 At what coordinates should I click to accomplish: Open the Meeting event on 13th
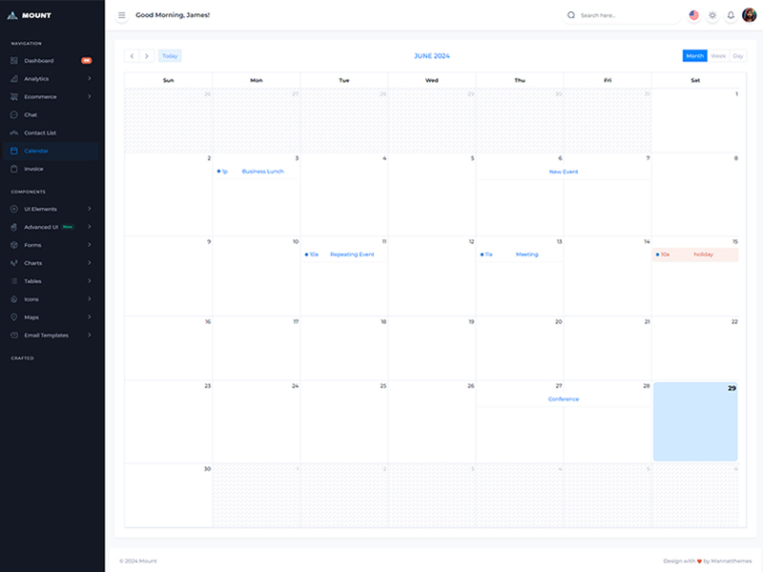[520, 255]
